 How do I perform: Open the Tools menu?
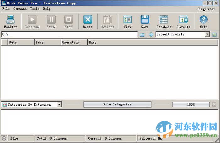coord(35,9)
